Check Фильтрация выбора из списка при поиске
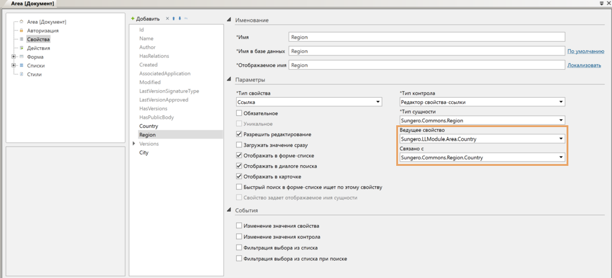This screenshot has width=612, height=278. [x=239, y=258]
